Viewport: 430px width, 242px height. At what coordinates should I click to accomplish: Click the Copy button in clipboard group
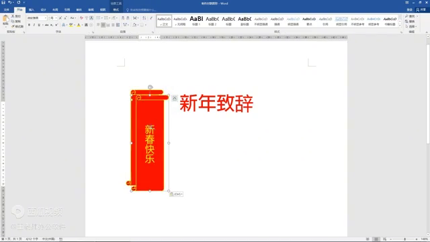coord(16,21)
